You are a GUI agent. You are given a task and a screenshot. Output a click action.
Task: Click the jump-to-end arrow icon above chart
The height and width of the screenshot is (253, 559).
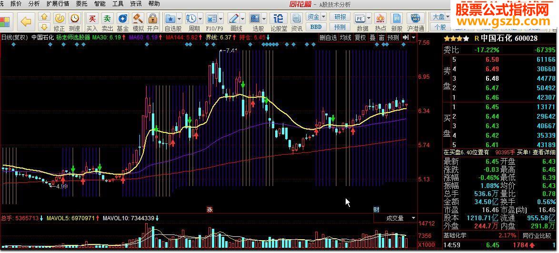point(406,37)
